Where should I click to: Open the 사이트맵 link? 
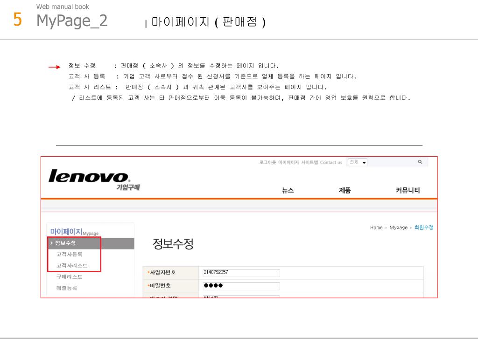pyautogui.click(x=309, y=163)
